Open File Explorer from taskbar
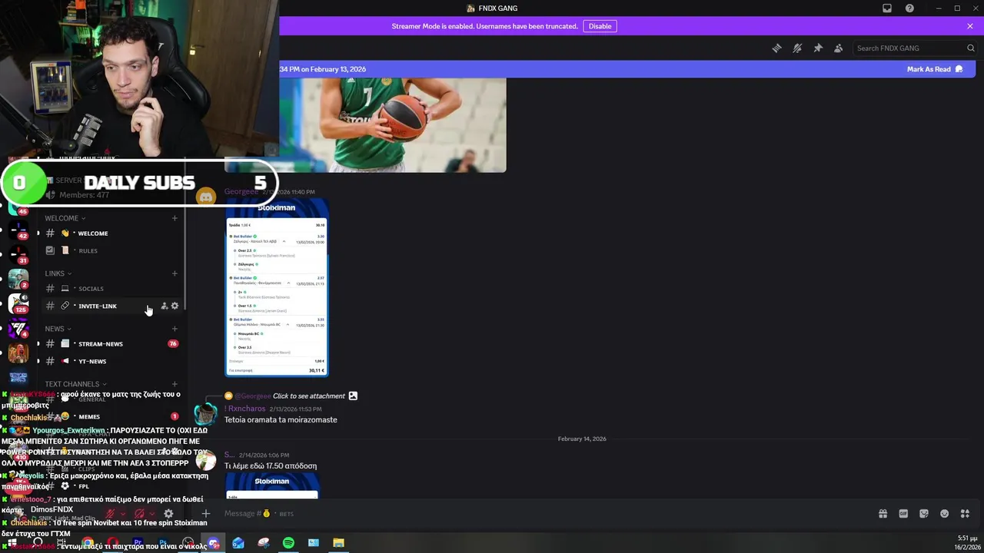This screenshot has width=984, height=553. tap(338, 543)
